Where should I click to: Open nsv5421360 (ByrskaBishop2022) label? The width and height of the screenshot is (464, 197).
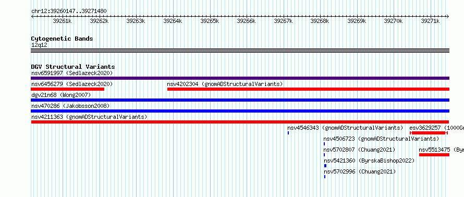coord(369,161)
